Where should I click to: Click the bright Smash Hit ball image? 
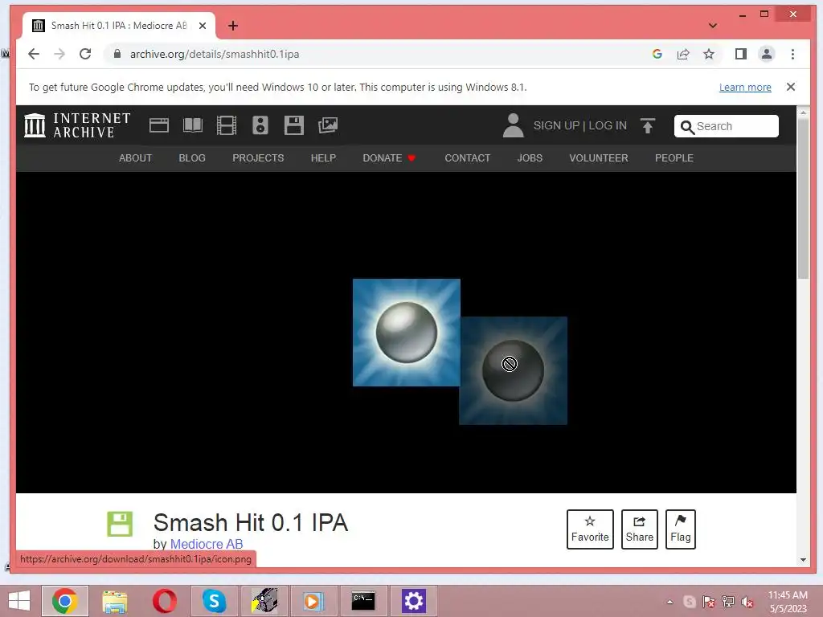click(406, 333)
